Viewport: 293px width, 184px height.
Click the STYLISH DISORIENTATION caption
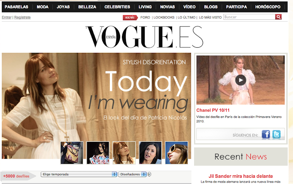point(154,62)
